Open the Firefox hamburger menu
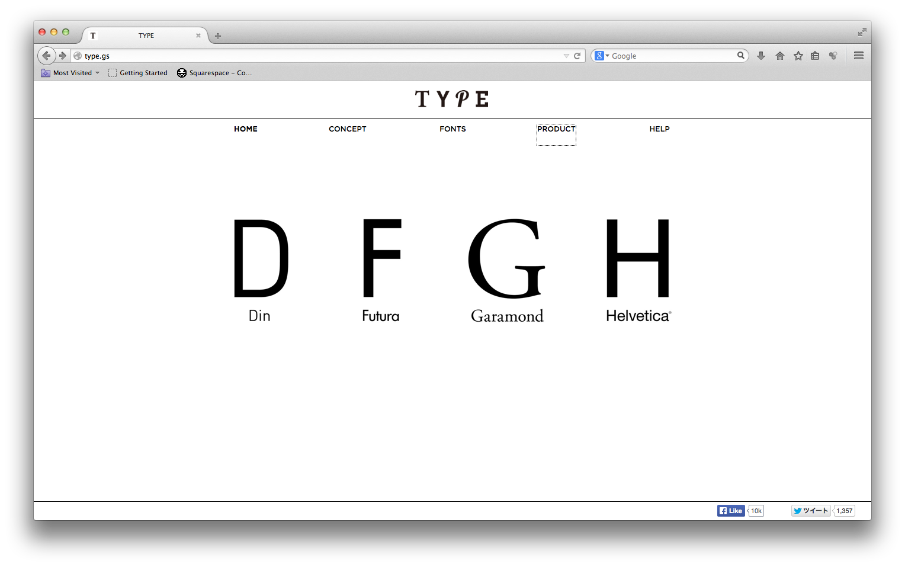 click(859, 56)
